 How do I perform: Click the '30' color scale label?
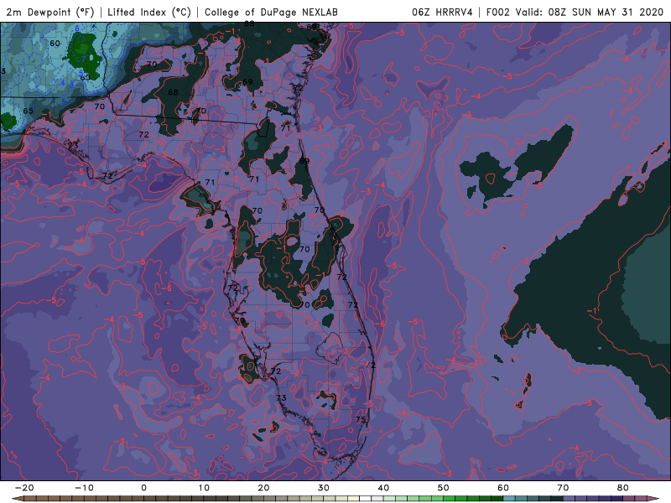tap(324, 488)
